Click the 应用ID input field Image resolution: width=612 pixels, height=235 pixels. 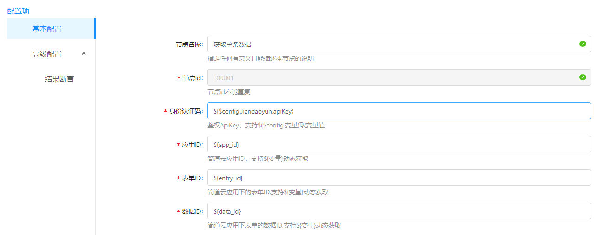(x=399, y=144)
